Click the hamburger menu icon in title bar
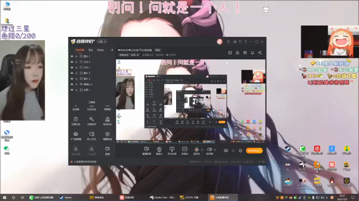The height and width of the screenshot is (201, 359). 246,42
